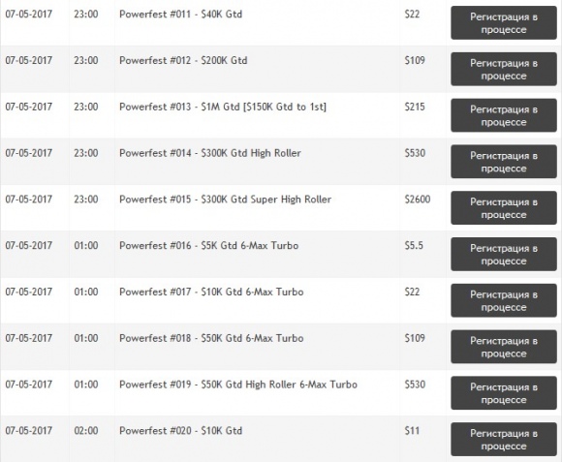562x462 pixels.
Task: Select Powerfest #011 - $40K Gtd title
Action: (x=180, y=15)
